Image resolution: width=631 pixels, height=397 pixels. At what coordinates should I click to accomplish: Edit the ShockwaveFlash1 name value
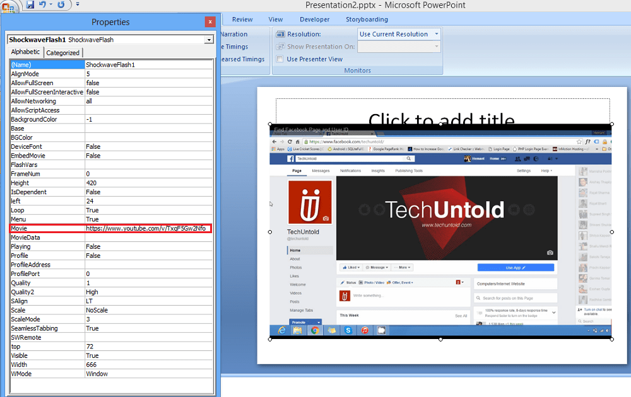[x=148, y=65]
